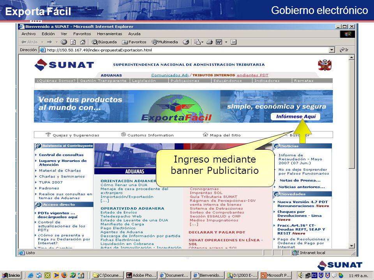Click the Discuss icon in toolbar

(x=233, y=42)
